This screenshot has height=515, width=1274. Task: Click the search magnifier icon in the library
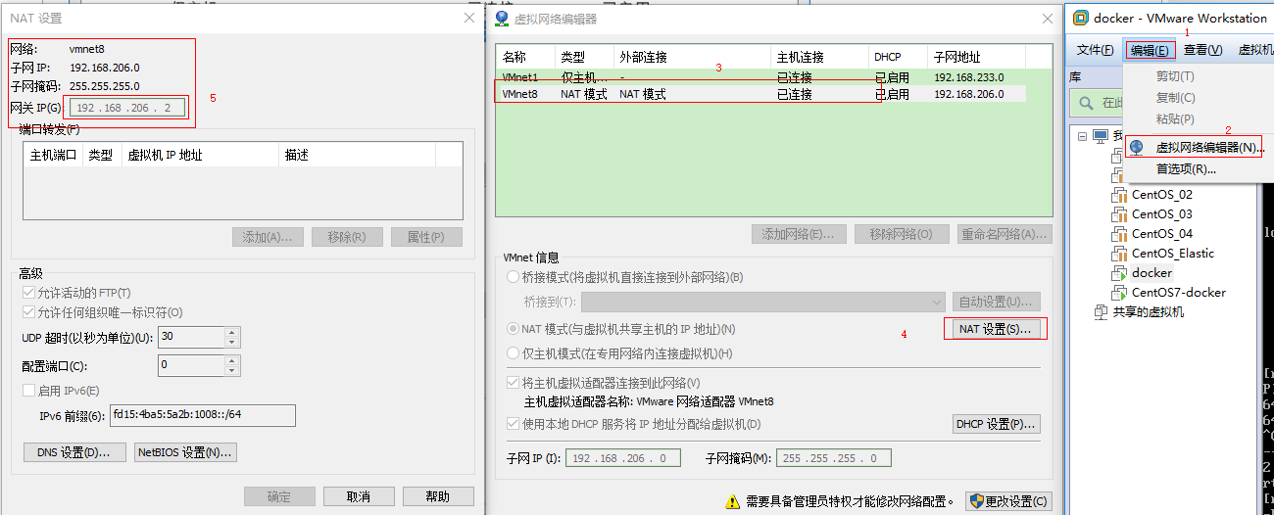[1087, 103]
